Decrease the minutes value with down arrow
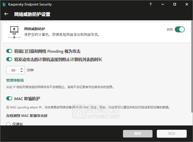 coord(21,71)
